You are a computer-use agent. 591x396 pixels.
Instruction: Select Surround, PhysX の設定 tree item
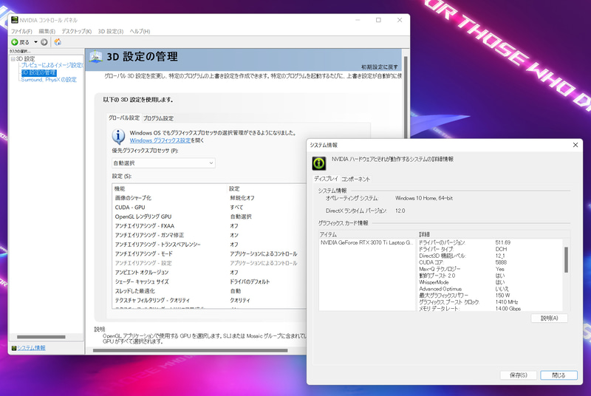point(49,80)
